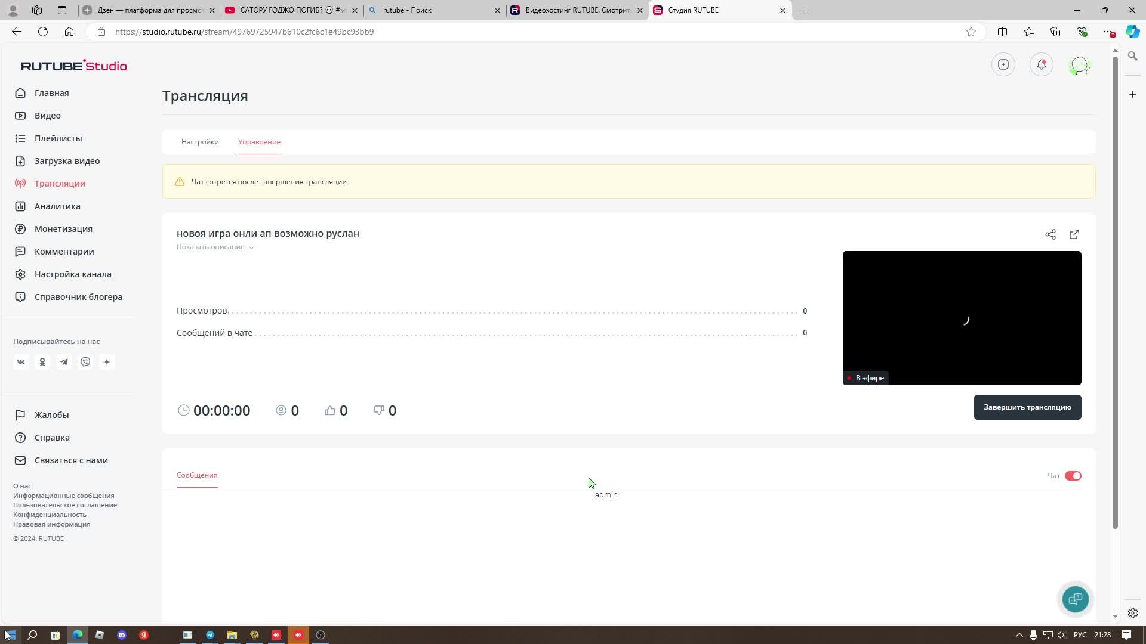Open the Сообщения tab
1146x644 pixels.
click(197, 475)
